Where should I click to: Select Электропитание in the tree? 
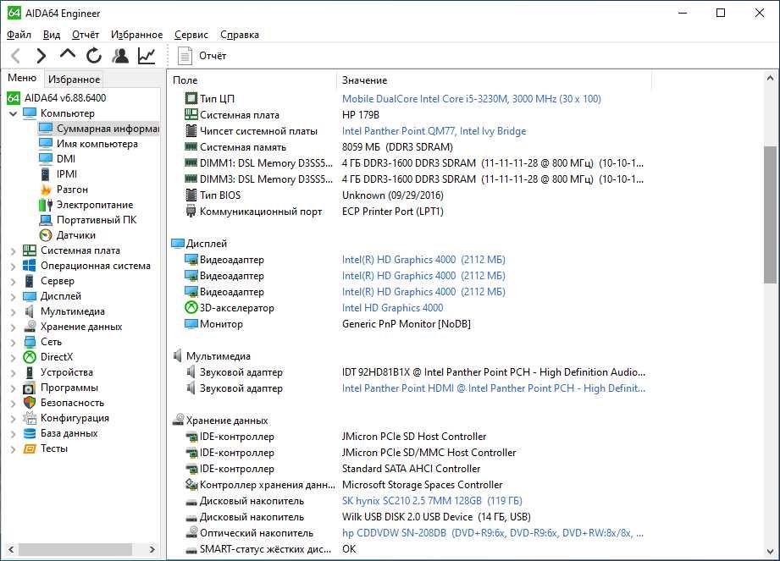coord(95,205)
